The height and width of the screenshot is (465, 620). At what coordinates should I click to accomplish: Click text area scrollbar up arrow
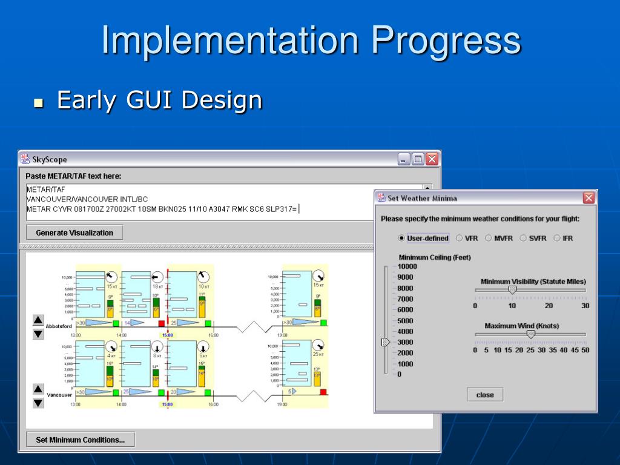427,186
